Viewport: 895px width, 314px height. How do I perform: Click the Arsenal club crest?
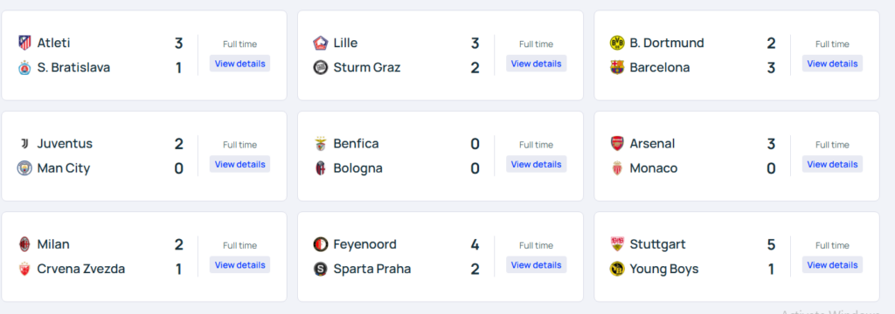(x=617, y=144)
